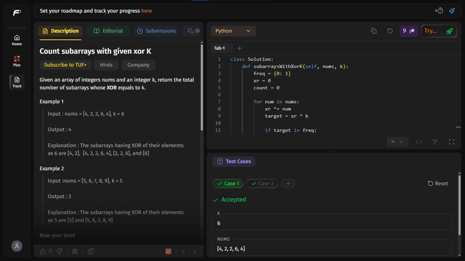Click the K input field

click(x=332, y=222)
